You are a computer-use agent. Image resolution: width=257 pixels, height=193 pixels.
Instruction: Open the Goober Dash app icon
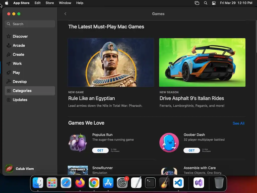tap(169, 143)
